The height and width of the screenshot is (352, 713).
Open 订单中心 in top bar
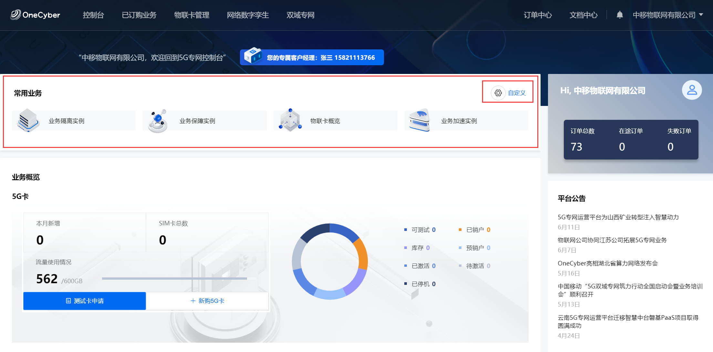click(x=538, y=15)
